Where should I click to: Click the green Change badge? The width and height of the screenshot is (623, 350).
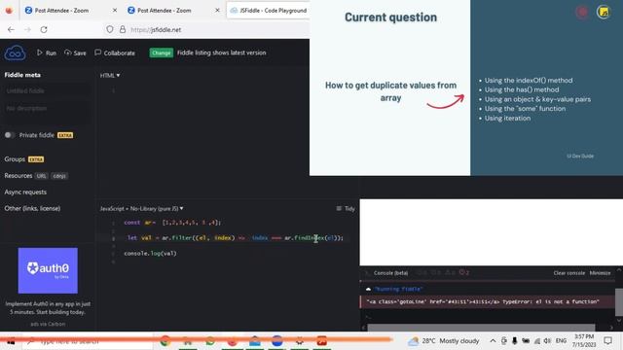(x=161, y=52)
